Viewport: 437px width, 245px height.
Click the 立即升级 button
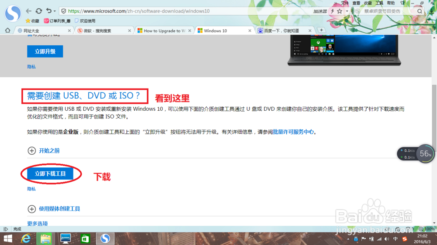click(45, 51)
